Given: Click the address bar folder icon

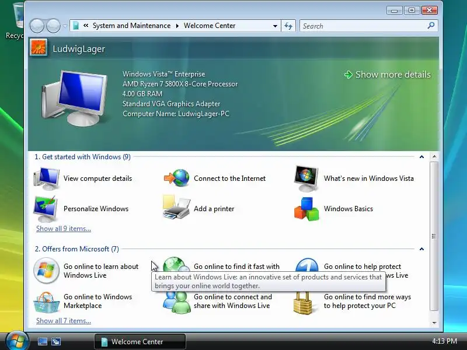Looking at the screenshot, I should coord(76,26).
